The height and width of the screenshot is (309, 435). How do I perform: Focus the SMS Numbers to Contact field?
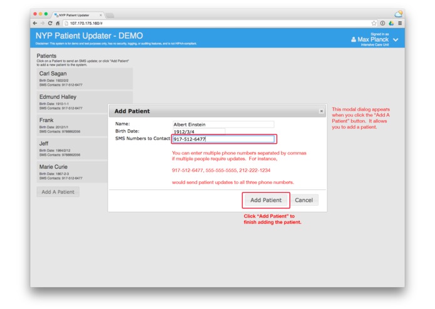[223, 139]
